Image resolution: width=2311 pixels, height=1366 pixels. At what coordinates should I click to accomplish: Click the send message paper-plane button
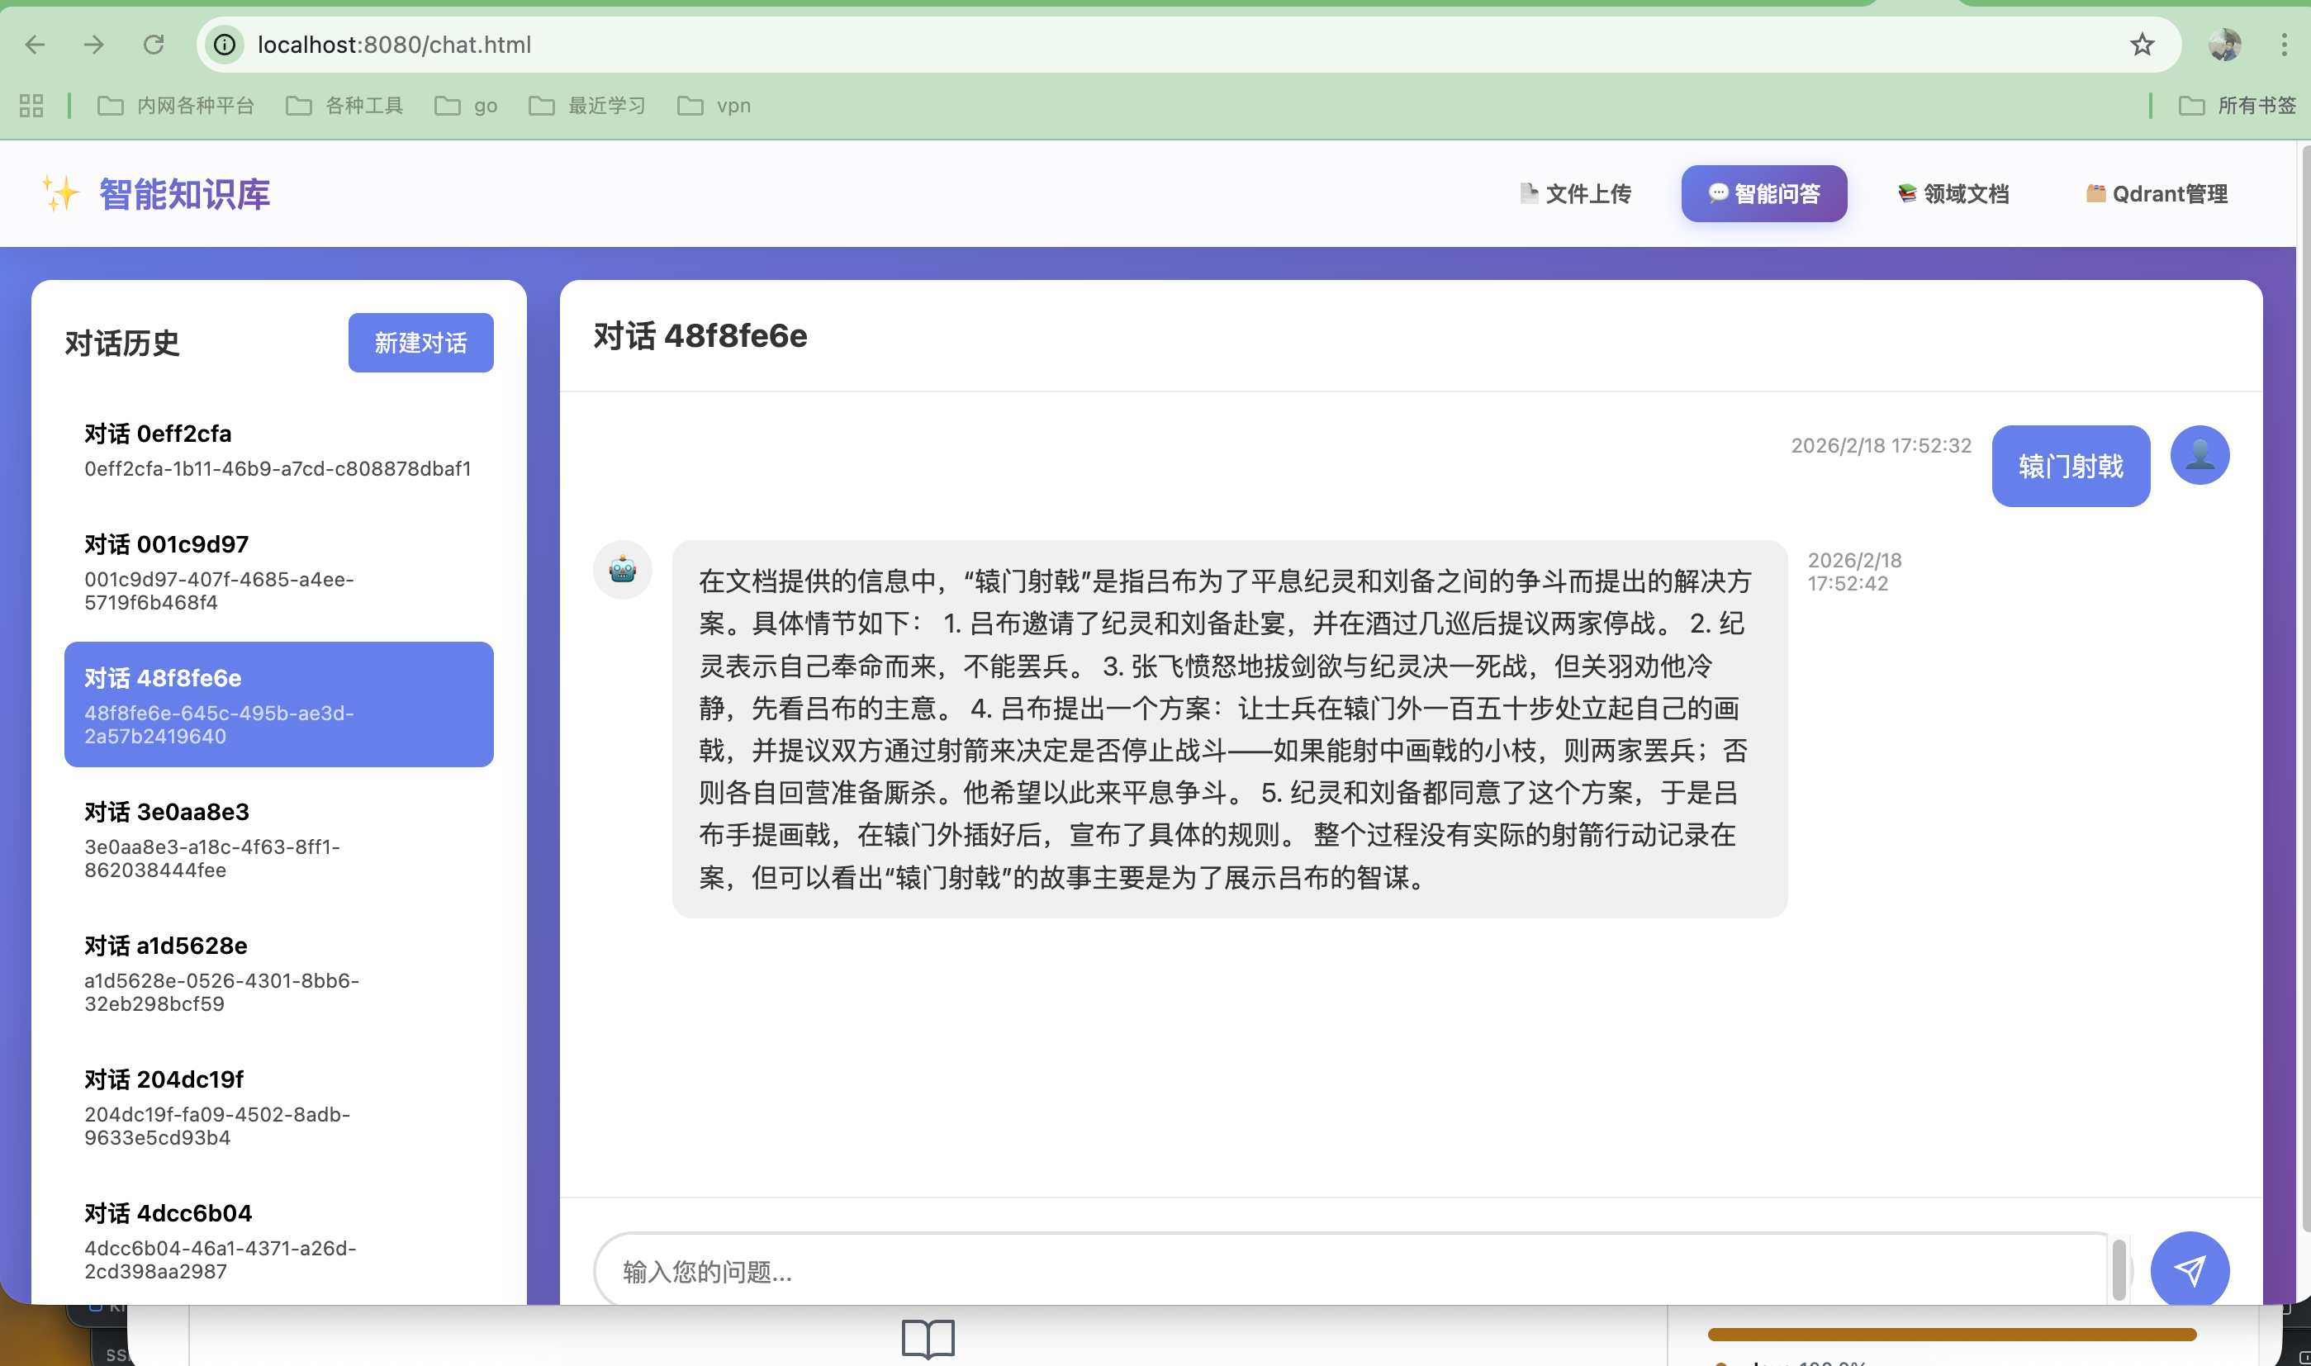pos(2189,1270)
